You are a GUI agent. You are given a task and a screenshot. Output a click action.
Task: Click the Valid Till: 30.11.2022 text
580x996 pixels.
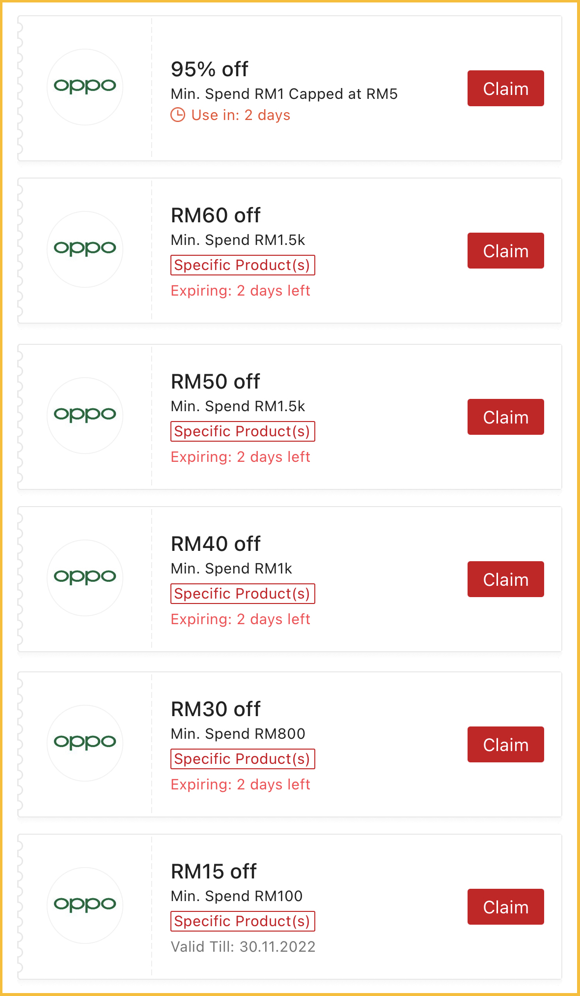243,947
